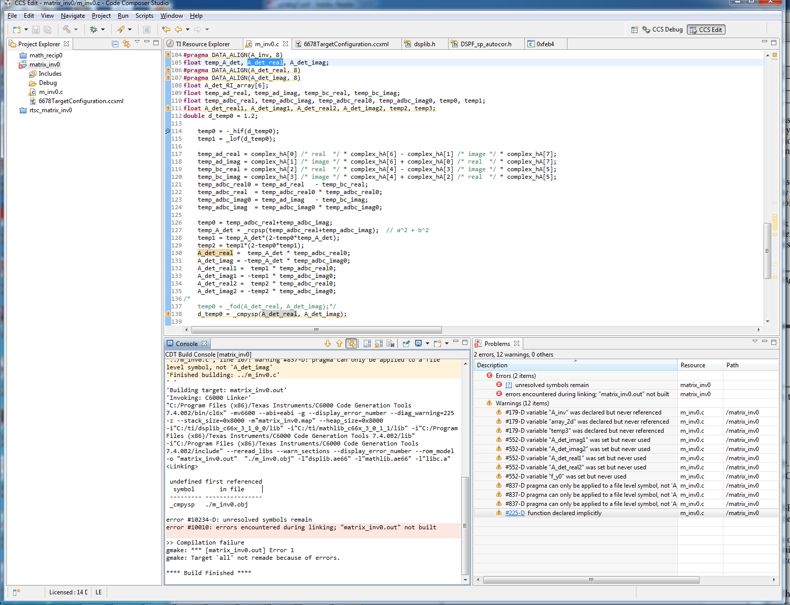Switch to the dsplib.h editor tab
Screen dimensions: 790x605
click(424, 44)
